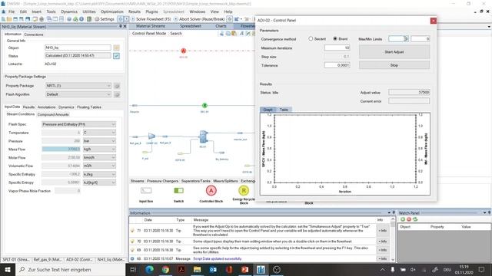Click the red ADJ controller object on the flowsheet
The width and height of the screenshot is (492, 276).
click(184, 51)
